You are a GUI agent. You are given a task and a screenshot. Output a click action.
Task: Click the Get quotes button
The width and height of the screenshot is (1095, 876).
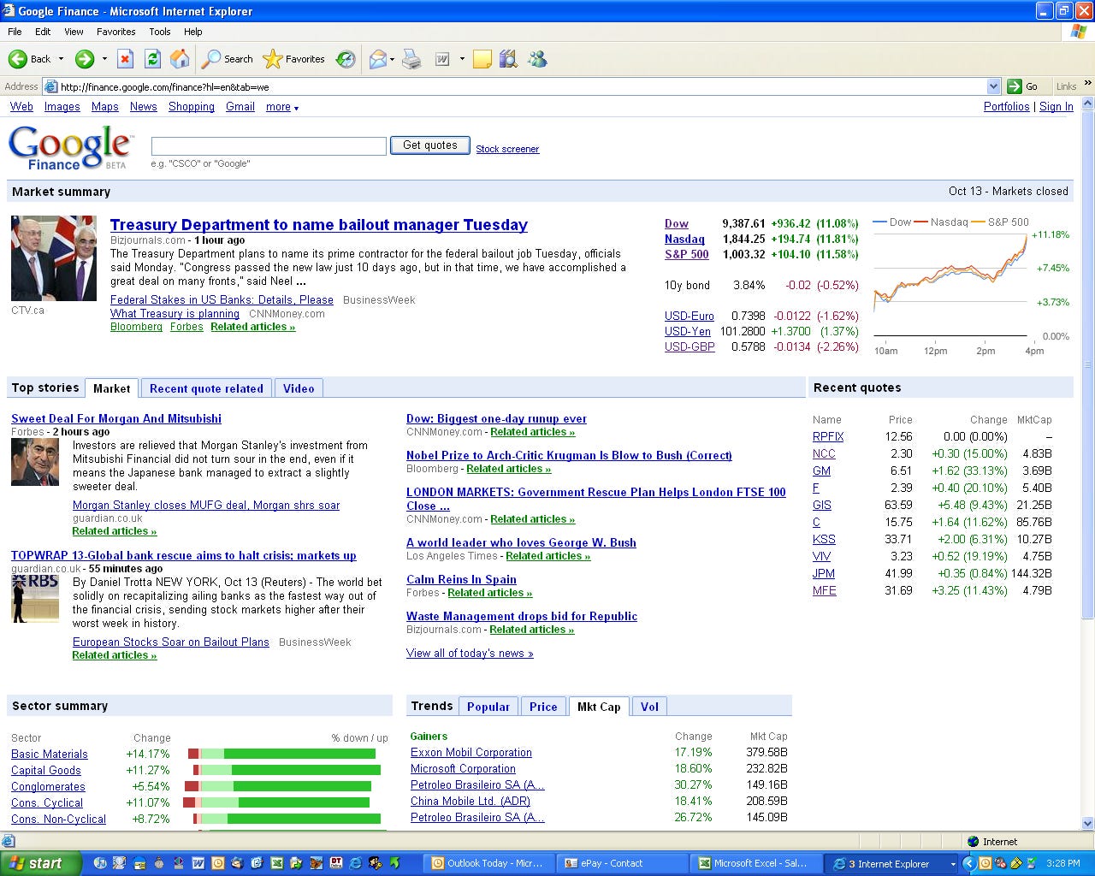point(430,145)
